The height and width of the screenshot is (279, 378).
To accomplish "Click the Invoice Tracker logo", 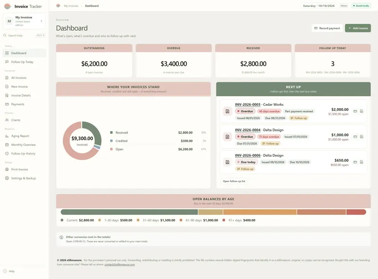I will (x=8, y=6).
